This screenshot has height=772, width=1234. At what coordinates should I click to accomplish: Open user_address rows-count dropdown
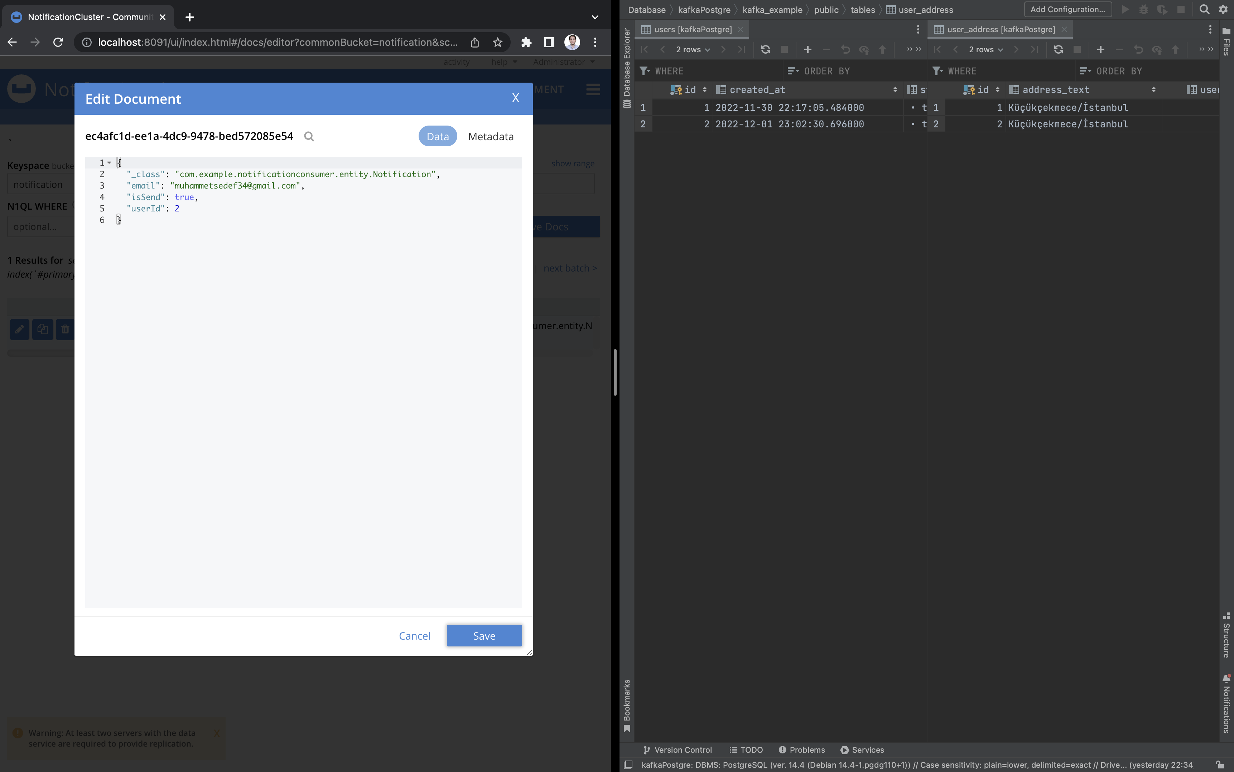click(x=985, y=49)
